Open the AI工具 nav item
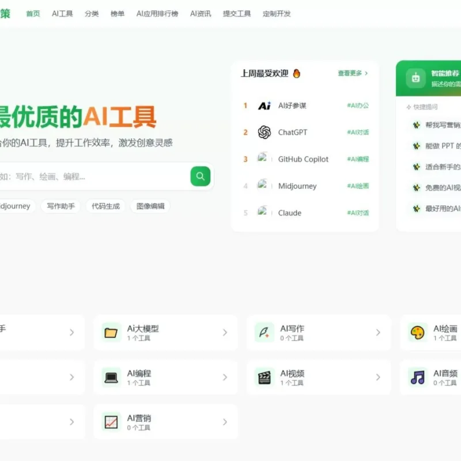The width and height of the screenshot is (461, 461). (x=62, y=14)
